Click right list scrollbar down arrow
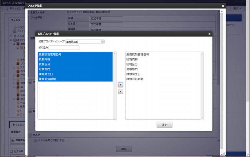This screenshot has width=250, height=157. click(202, 118)
